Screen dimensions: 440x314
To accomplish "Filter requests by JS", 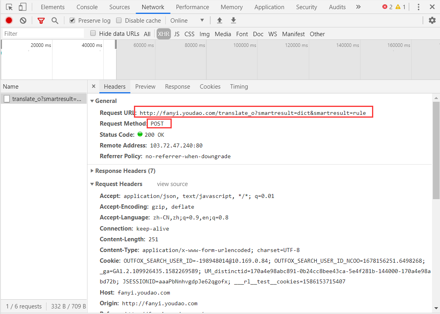I will pyautogui.click(x=177, y=34).
